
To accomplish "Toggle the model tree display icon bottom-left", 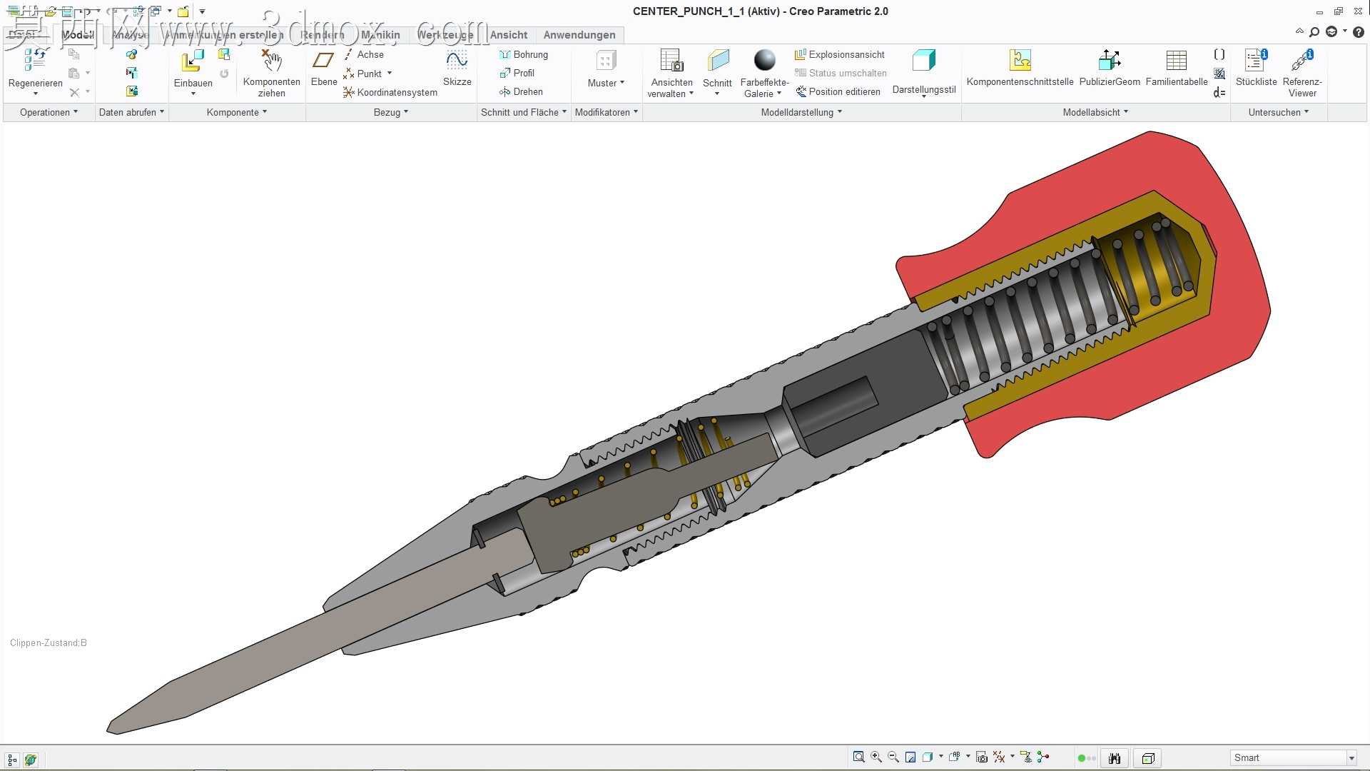I will (x=12, y=760).
